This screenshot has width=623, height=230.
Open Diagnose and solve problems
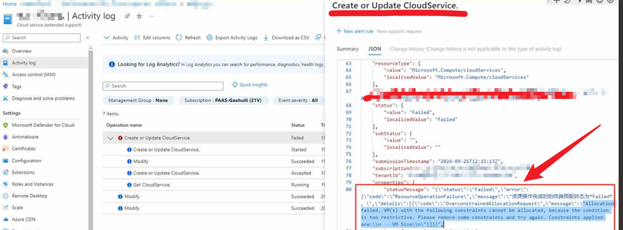[43, 99]
